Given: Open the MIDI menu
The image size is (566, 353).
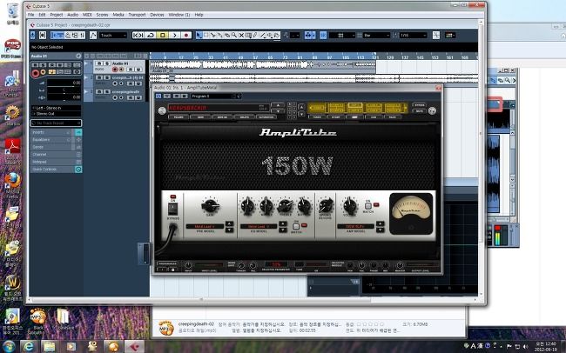Looking at the screenshot, I should (x=87, y=15).
